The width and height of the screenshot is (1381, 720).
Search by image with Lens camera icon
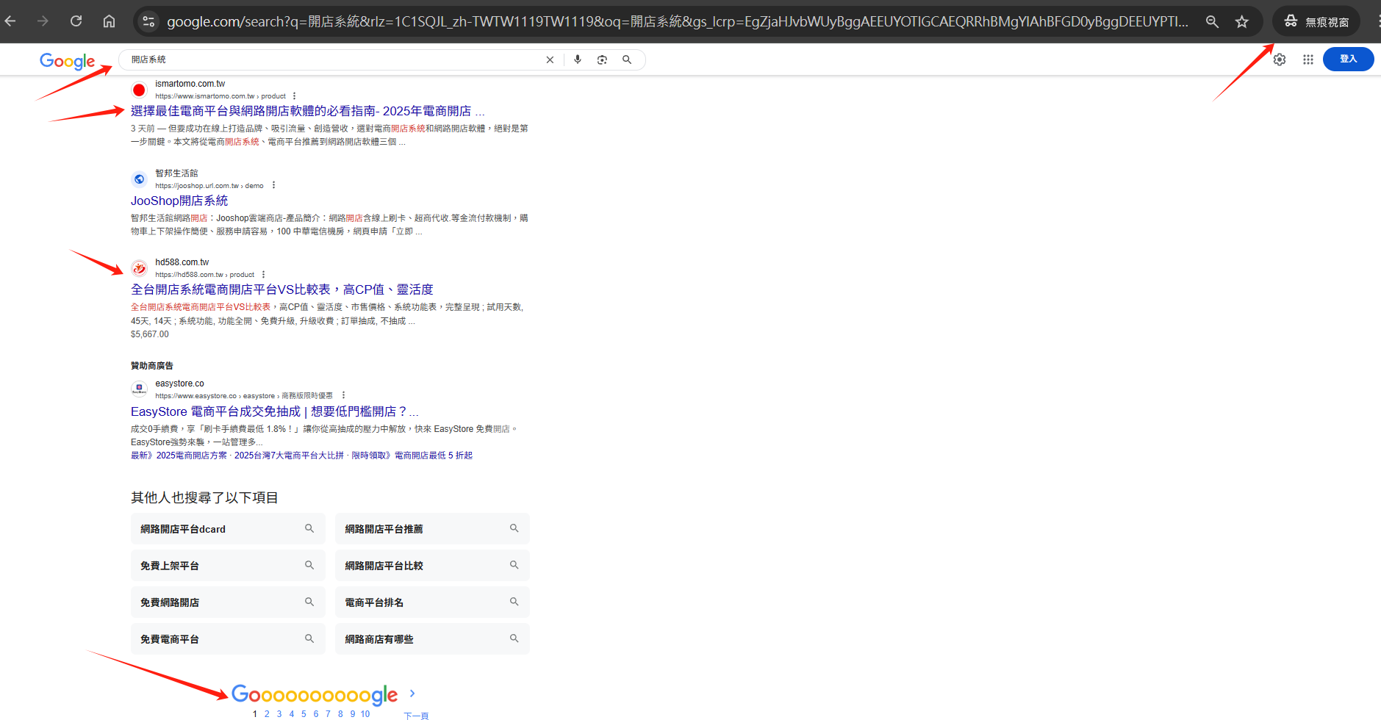tap(602, 60)
